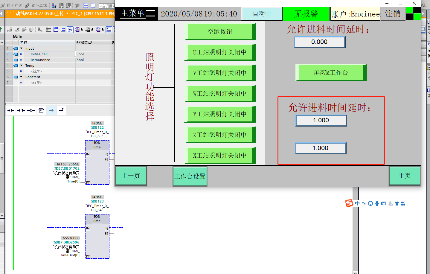Click the 0.000 feed delay input field
This screenshot has height=274, width=430.
click(x=320, y=42)
